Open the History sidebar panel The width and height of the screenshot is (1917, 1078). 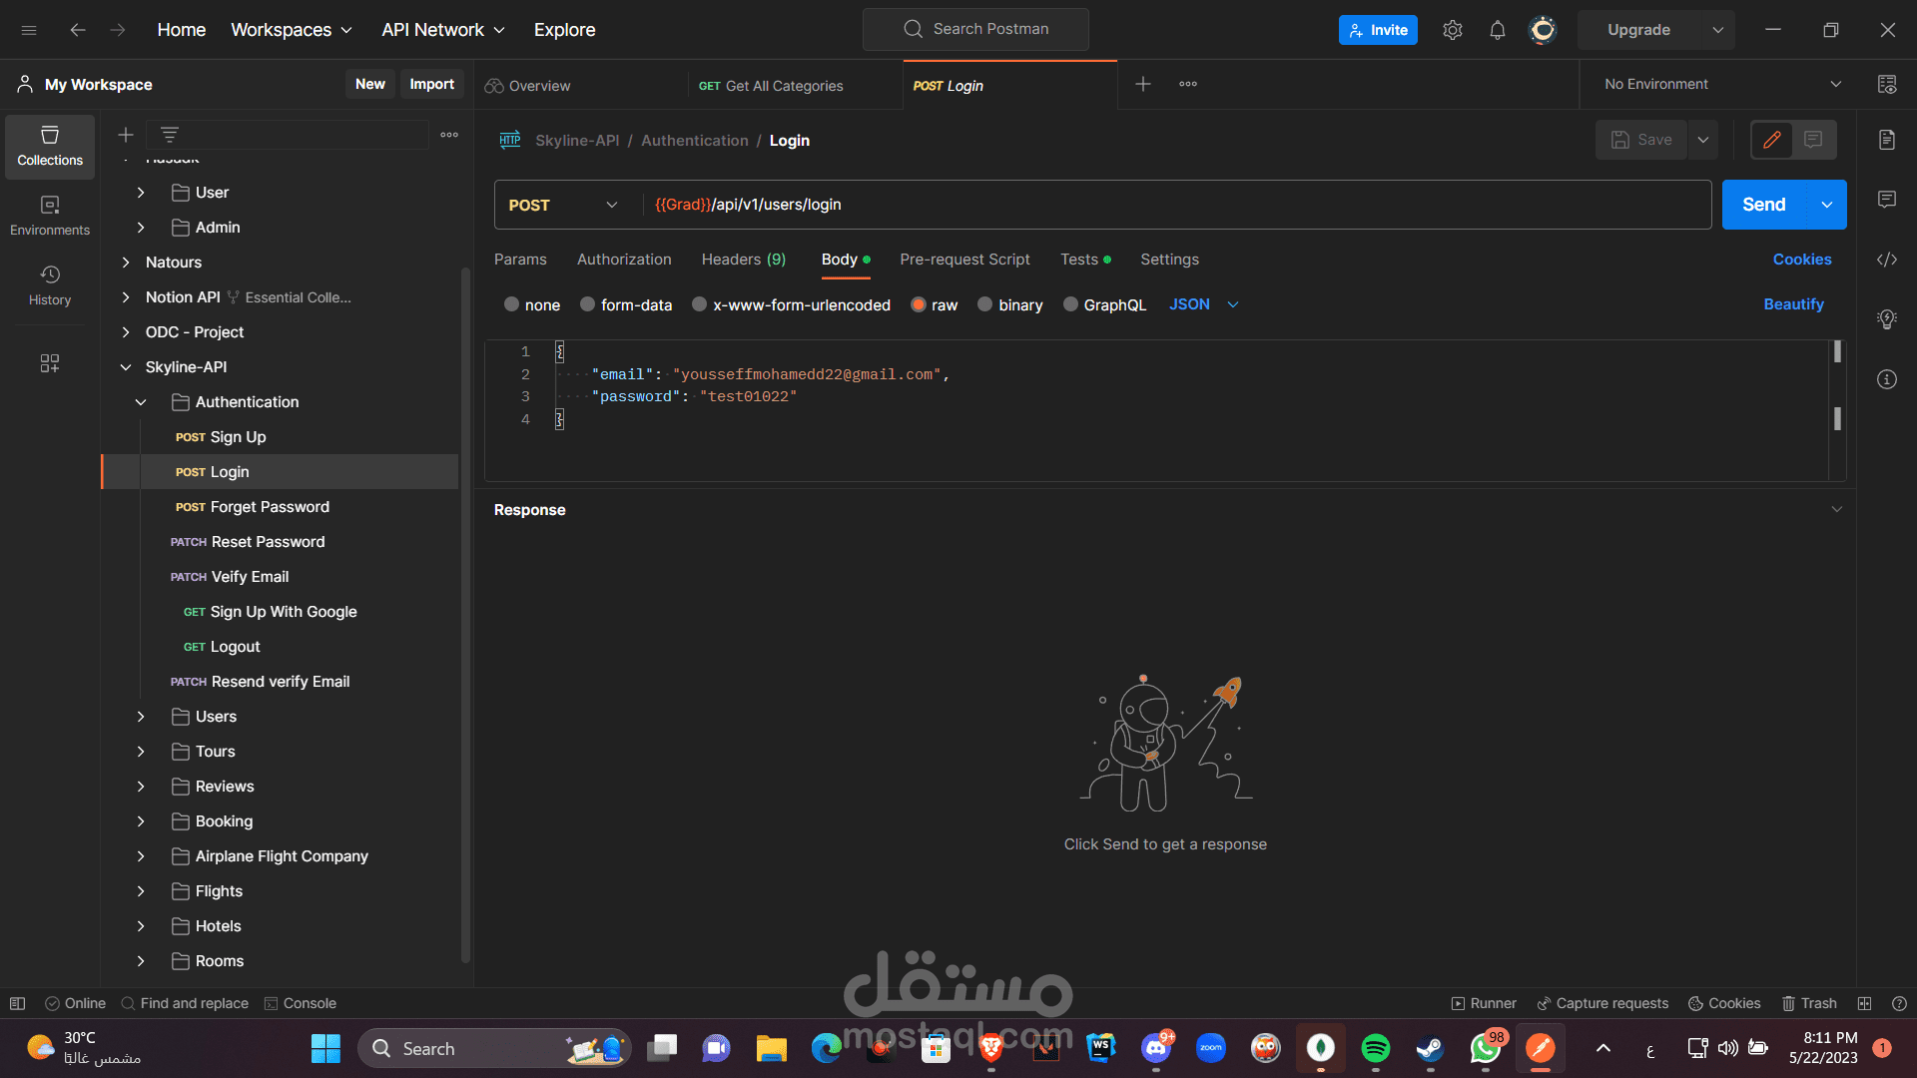pos(50,285)
